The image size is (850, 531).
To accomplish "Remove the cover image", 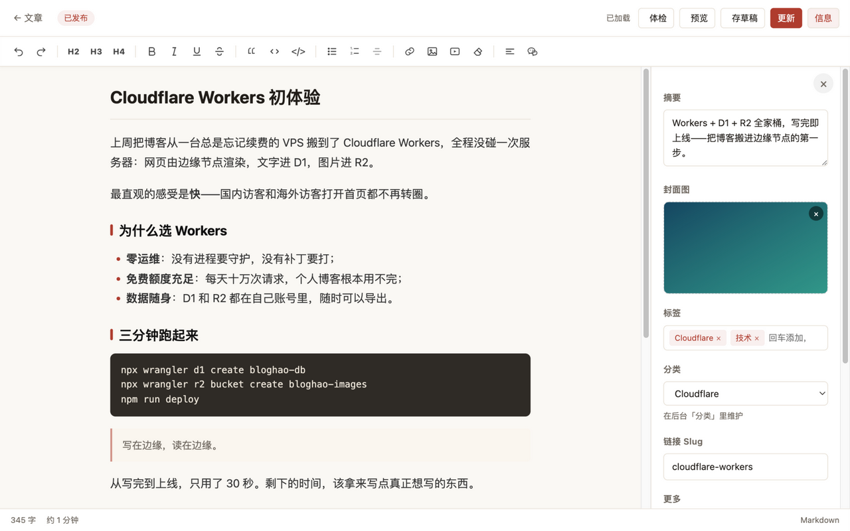I will 816,214.
